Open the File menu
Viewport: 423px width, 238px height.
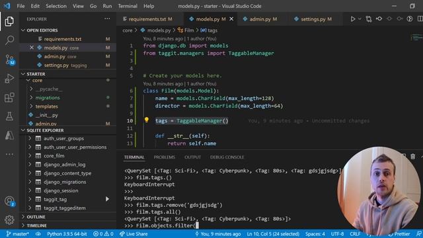click(20, 6)
